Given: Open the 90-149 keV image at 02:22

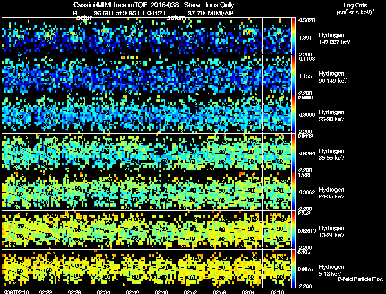Looking at the screenshot, I should [x=45, y=75].
